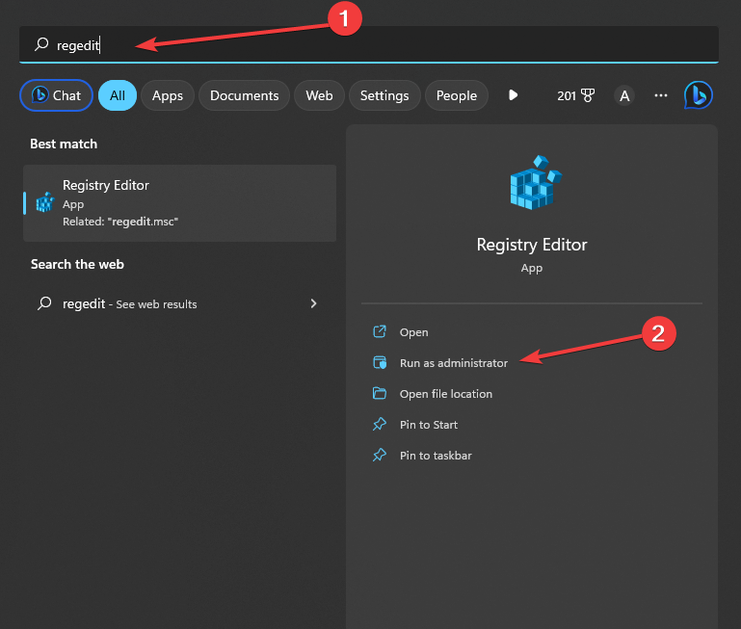Choose Open file location
Image resolution: width=741 pixels, height=629 pixels.
click(x=445, y=394)
